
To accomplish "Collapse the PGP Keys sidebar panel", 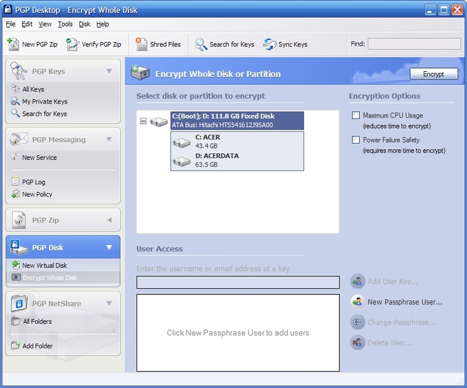I will (x=109, y=71).
